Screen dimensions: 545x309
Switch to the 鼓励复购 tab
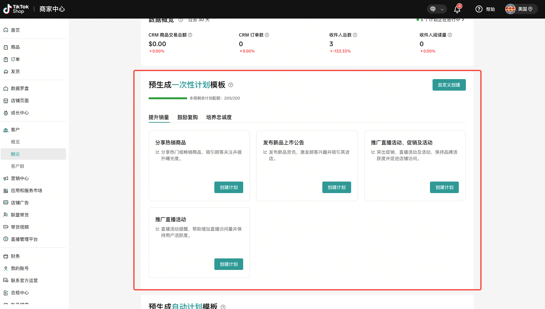coord(187,117)
